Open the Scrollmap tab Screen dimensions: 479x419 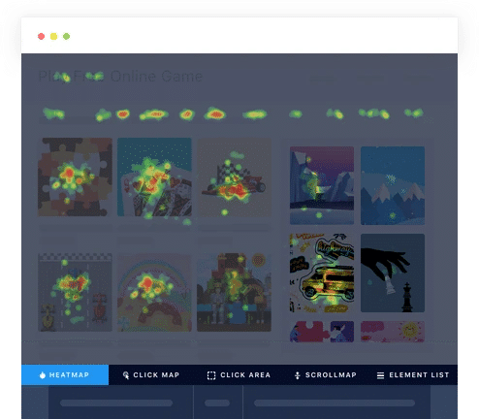click(x=326, y=375)
